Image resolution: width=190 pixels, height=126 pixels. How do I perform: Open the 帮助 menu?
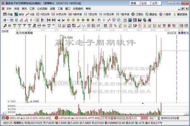(88, 8)
